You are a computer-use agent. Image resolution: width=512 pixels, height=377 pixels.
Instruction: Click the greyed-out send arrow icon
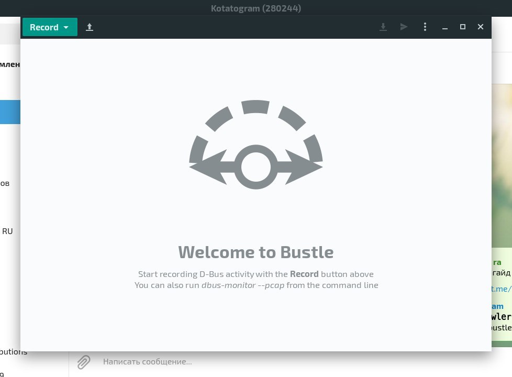click(x=404, y=27)
